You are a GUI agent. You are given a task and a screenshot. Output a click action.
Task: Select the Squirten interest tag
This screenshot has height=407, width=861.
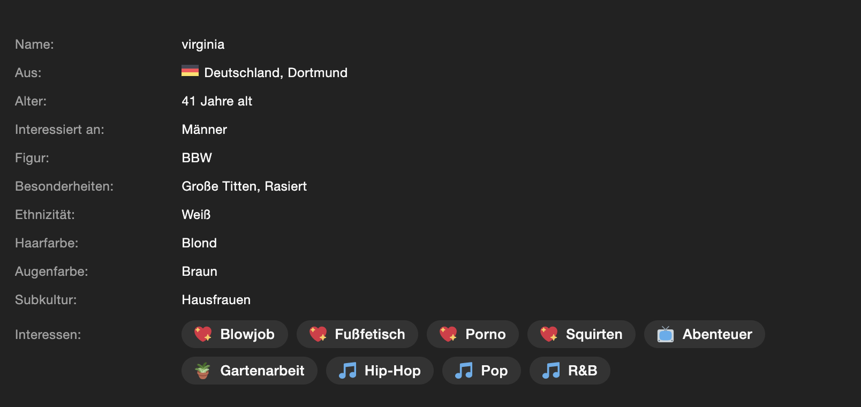click(581, 334)
